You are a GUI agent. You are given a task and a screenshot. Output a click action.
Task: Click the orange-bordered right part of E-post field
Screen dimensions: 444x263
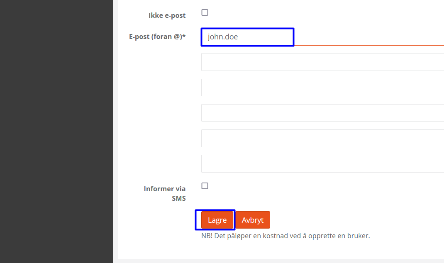369,37
